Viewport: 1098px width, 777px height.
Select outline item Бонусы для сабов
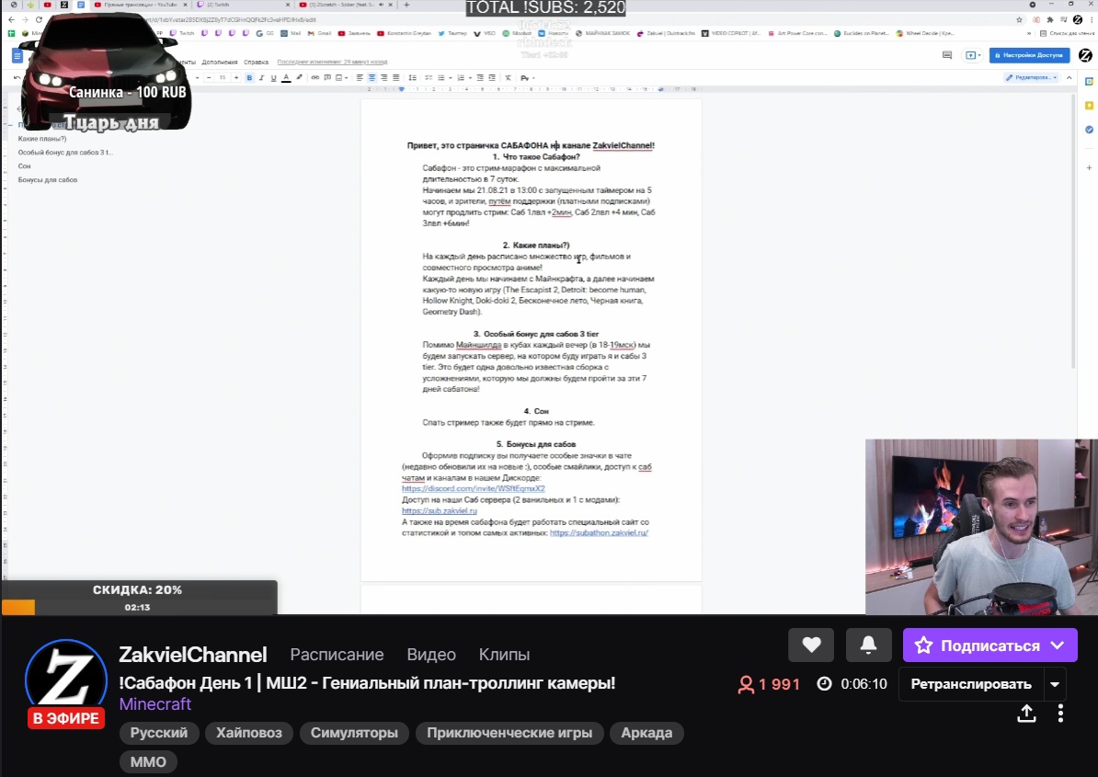tap(48, 180)
